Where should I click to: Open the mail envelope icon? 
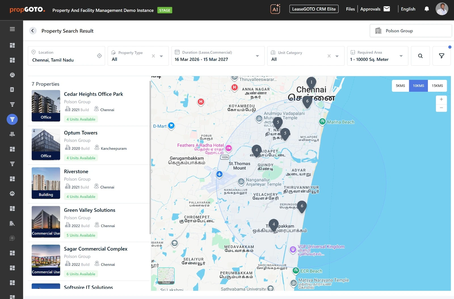tap(387, 9)
